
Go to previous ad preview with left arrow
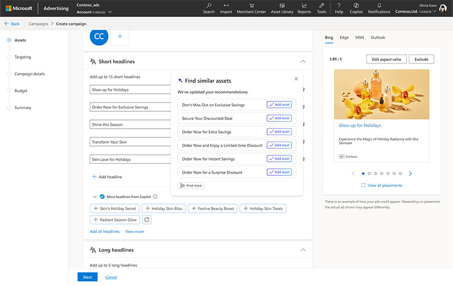pyautogui.click(x=353, y=174)
